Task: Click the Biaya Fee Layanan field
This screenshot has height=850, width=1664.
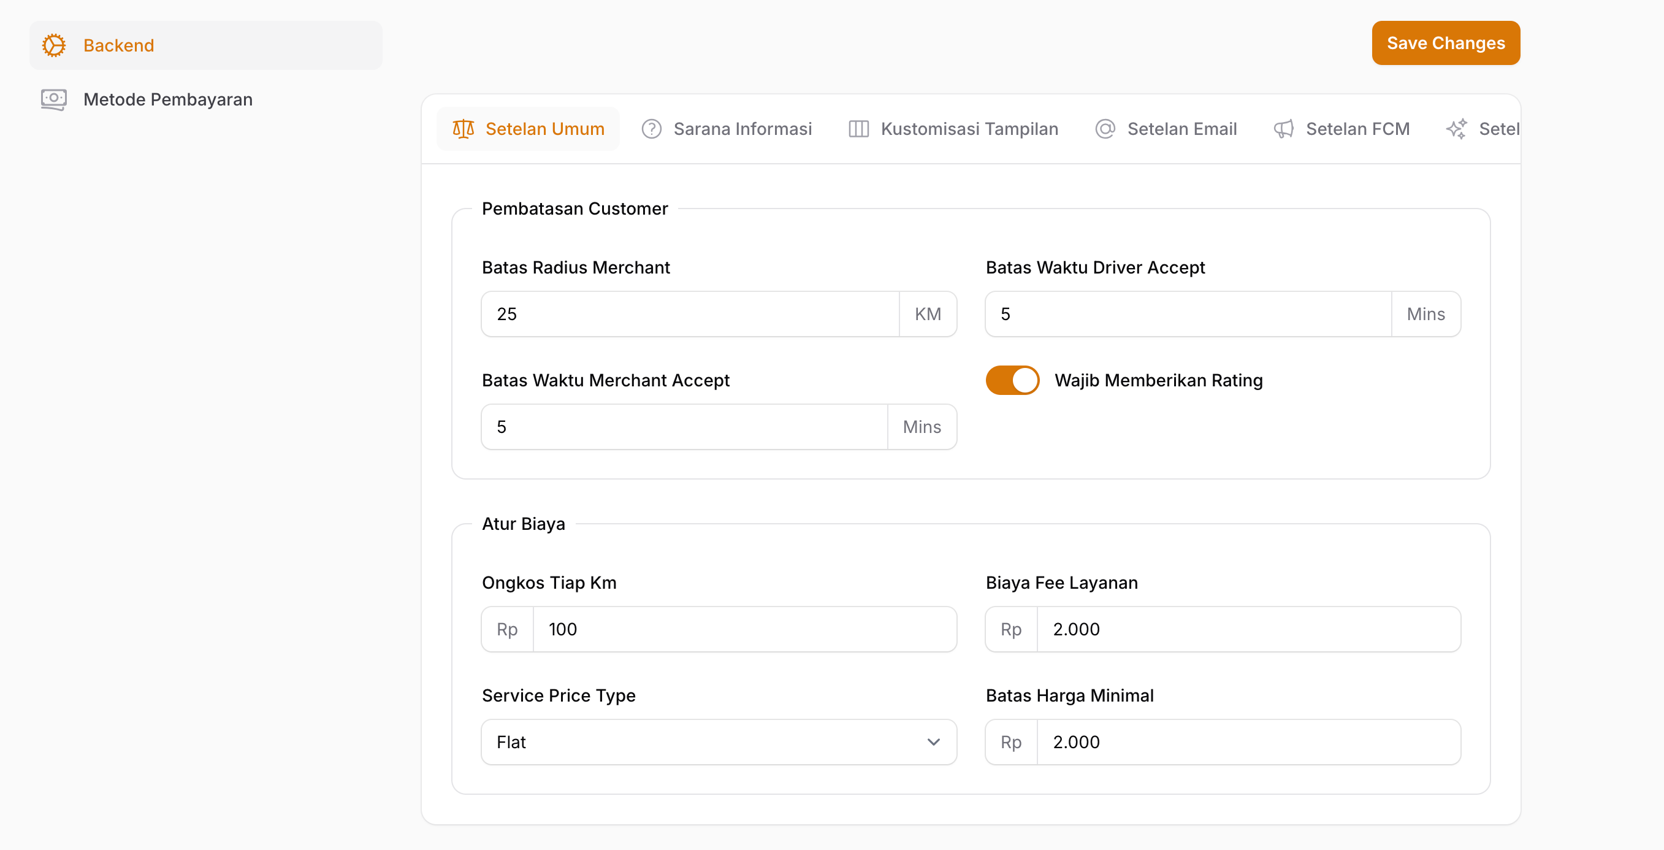Action: (x=1247, y=629)
